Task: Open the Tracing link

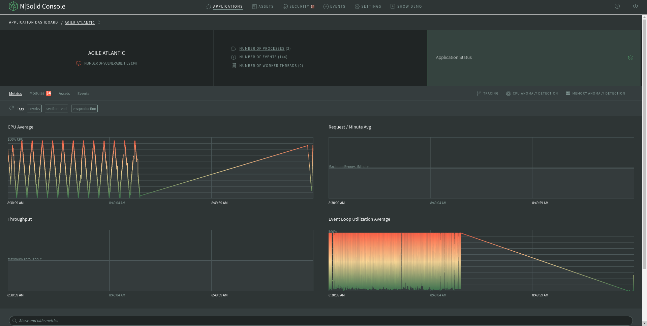Action: pyautogui.click(x=491, y=94)
